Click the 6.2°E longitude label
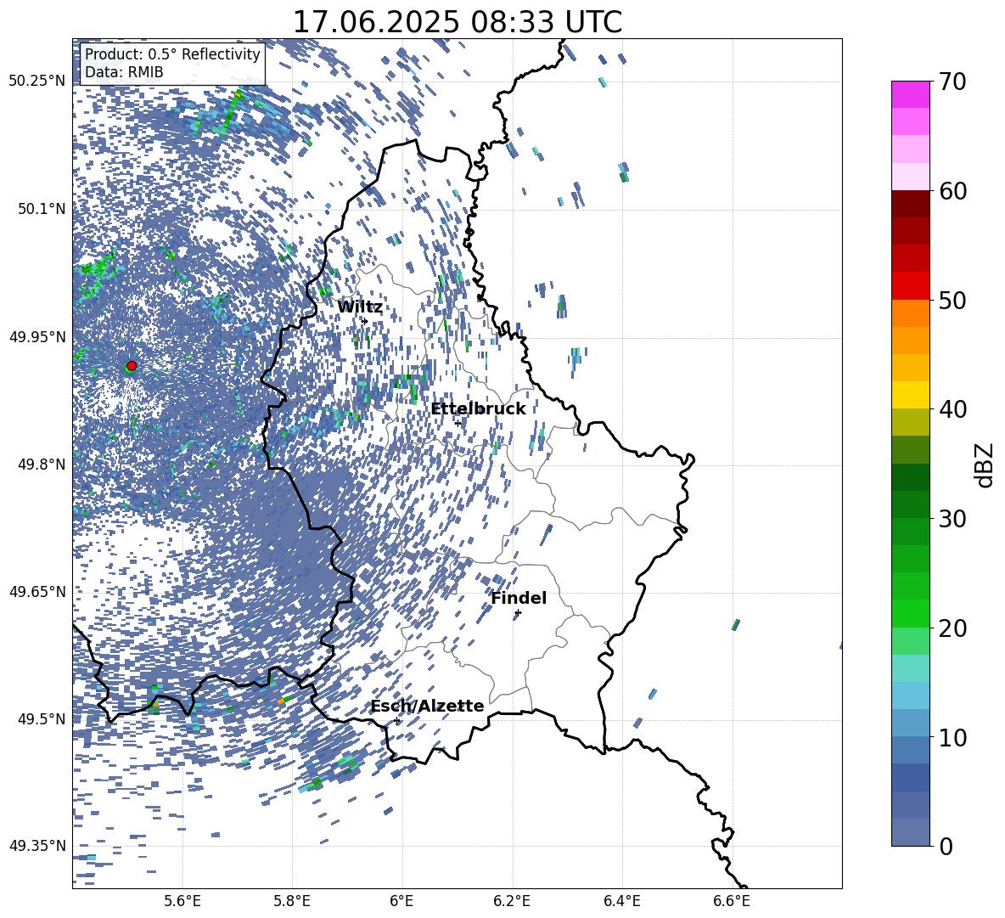 coord(512,901)
